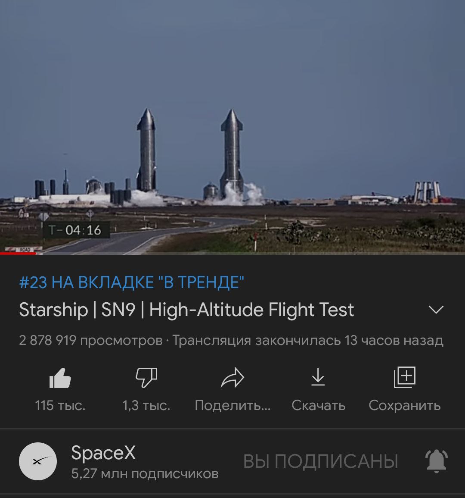This screenshot has height=498, width=465.
Task: Click the 1,3 тыс. dislikes count
Action: pyautogui.click(x=146, y=406)
